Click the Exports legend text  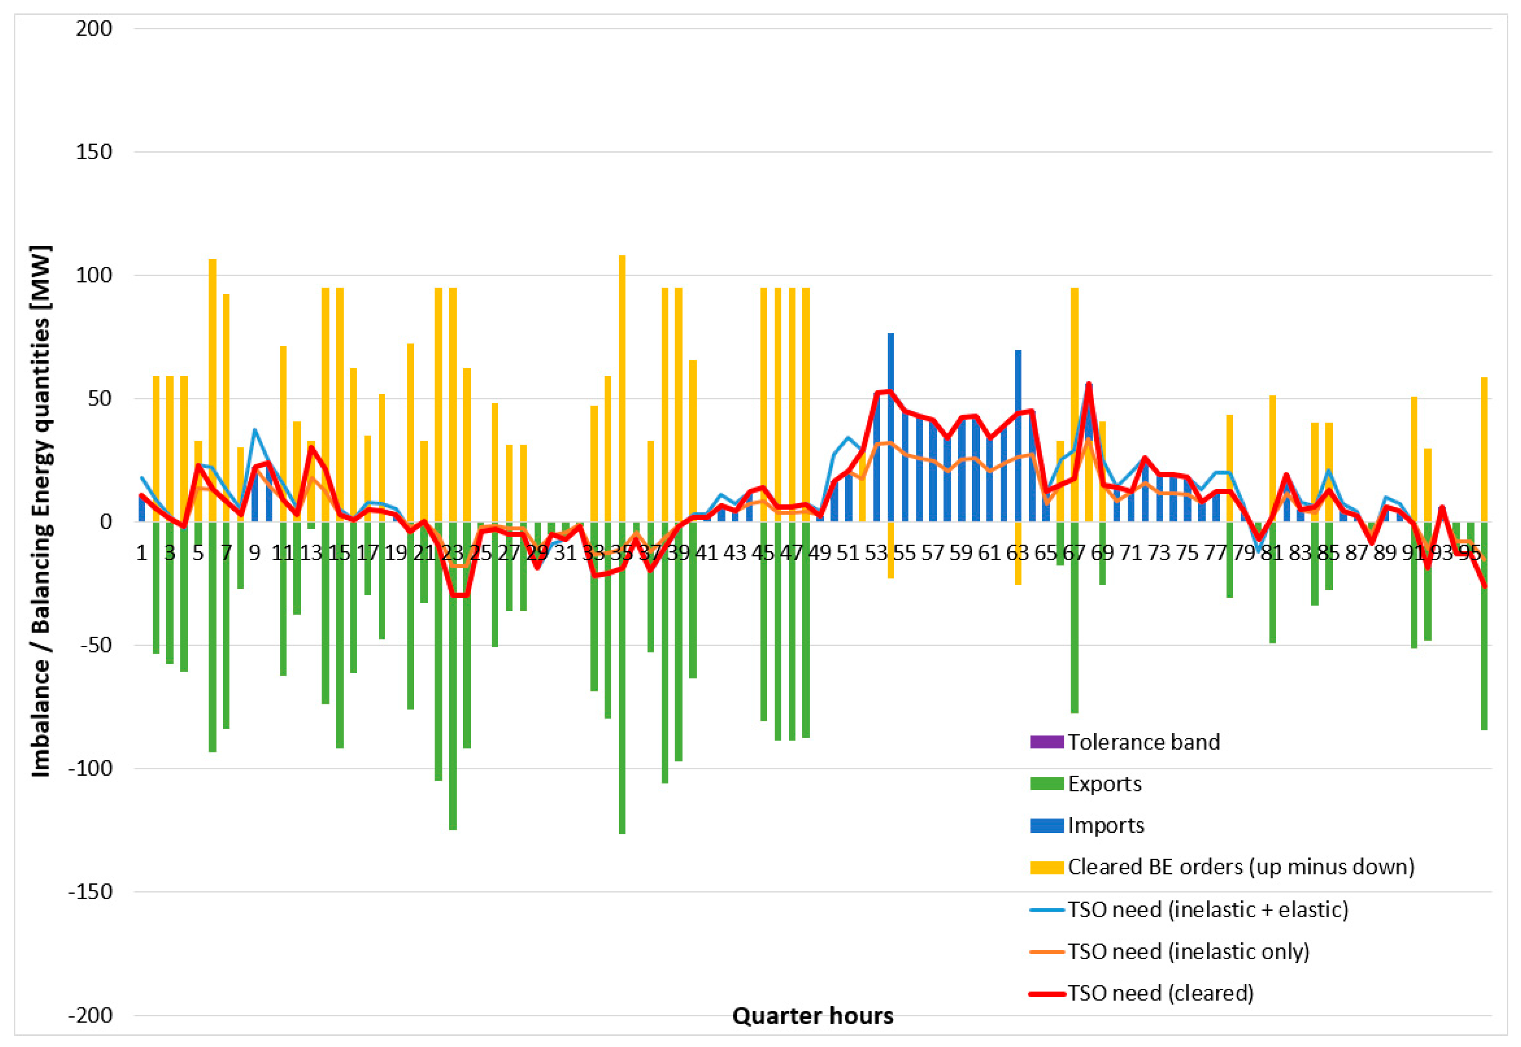coord(1104,783)
